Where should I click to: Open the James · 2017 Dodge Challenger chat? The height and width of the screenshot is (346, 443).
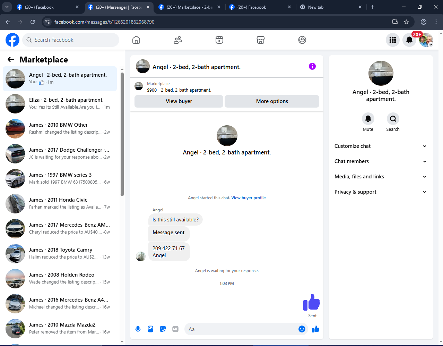(60, 154)
